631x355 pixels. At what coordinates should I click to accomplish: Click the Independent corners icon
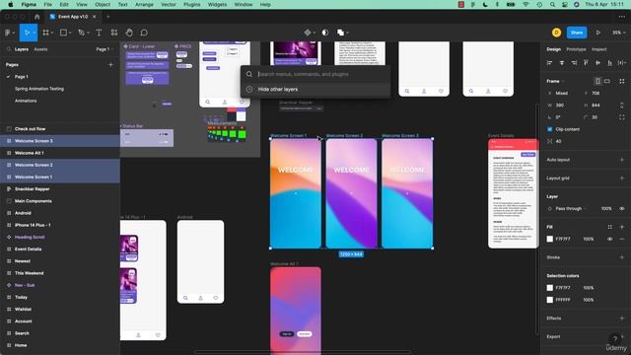point(622,117)
